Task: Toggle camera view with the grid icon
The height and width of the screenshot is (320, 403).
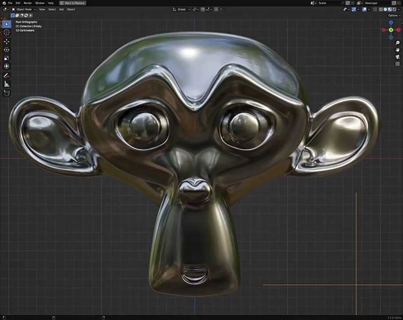Action: 398,64
